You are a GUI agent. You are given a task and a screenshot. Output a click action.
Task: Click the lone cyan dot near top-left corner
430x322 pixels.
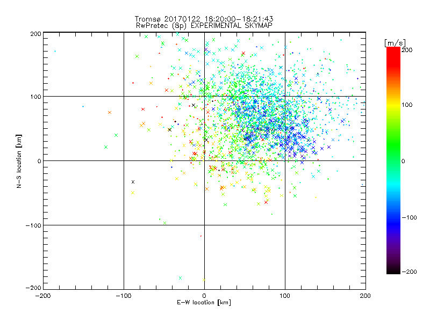coord(55,51)
